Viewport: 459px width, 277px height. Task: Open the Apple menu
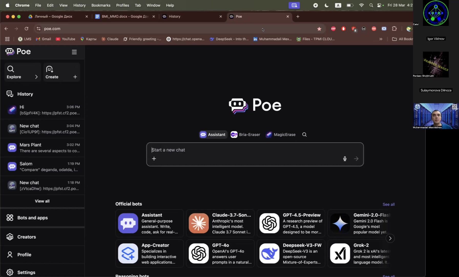click(x=7, y=5)
